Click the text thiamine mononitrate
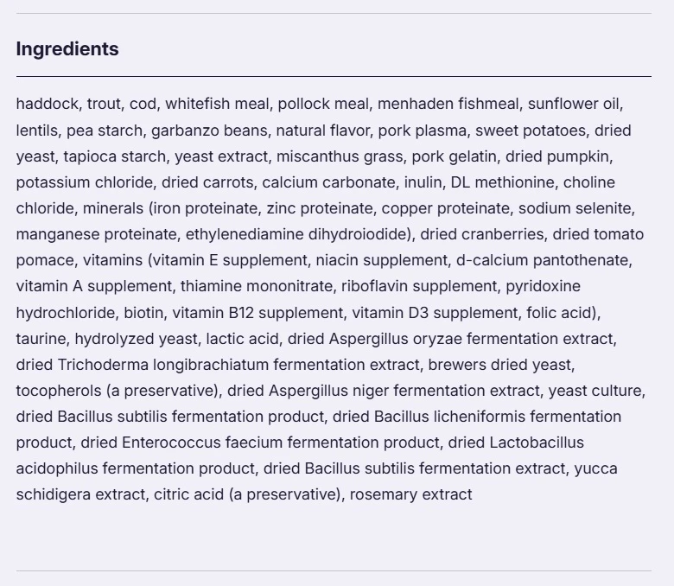This screenshot has height=586, width=674. click(256, 286)
